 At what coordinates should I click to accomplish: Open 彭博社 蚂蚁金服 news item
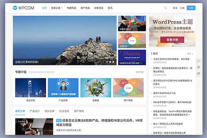pyautogui.click(x=172, y=70)
